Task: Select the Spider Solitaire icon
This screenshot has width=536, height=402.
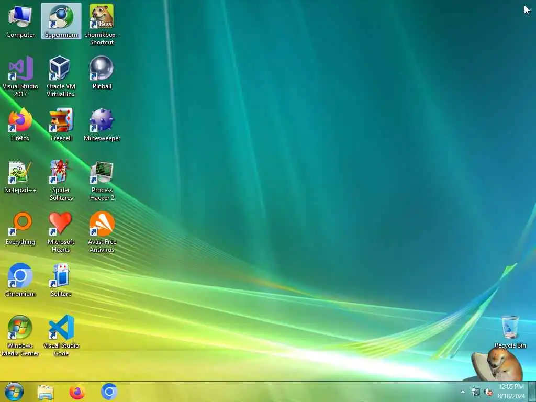Action: [x=61, y=181]
